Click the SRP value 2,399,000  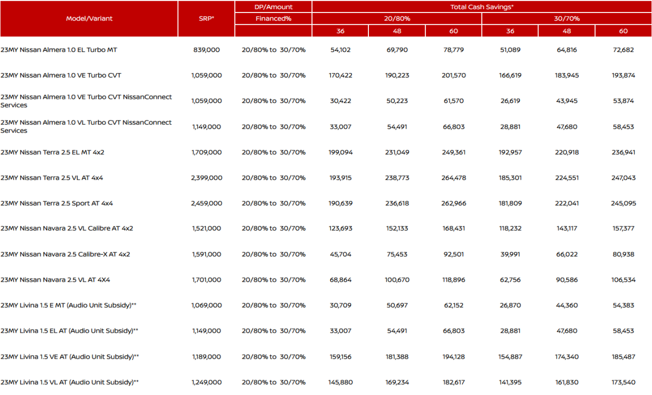tap(206, 178)
